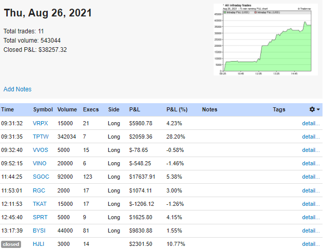The width and height of the screenshot is (323, 250).
Task: Select the Total trades: 11 text
Action: [x=24, y=31]
